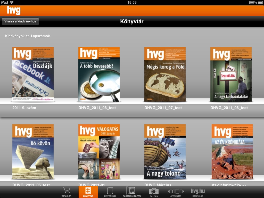The width and height of the screenshot is (264, 198).
Task: Tap the battery indicator in status bar
Action: (x=260, y=2)
